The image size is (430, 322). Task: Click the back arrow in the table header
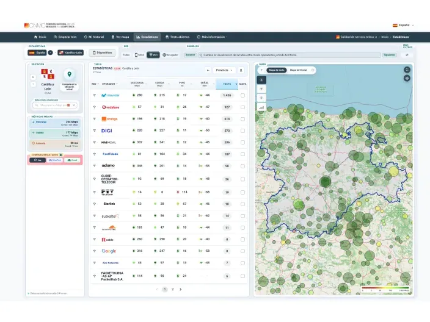click(208, 70)
